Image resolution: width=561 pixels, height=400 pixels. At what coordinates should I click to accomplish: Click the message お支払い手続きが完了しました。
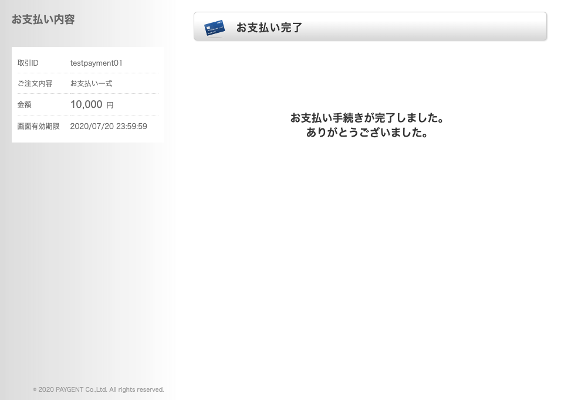[x=367, y=118]
